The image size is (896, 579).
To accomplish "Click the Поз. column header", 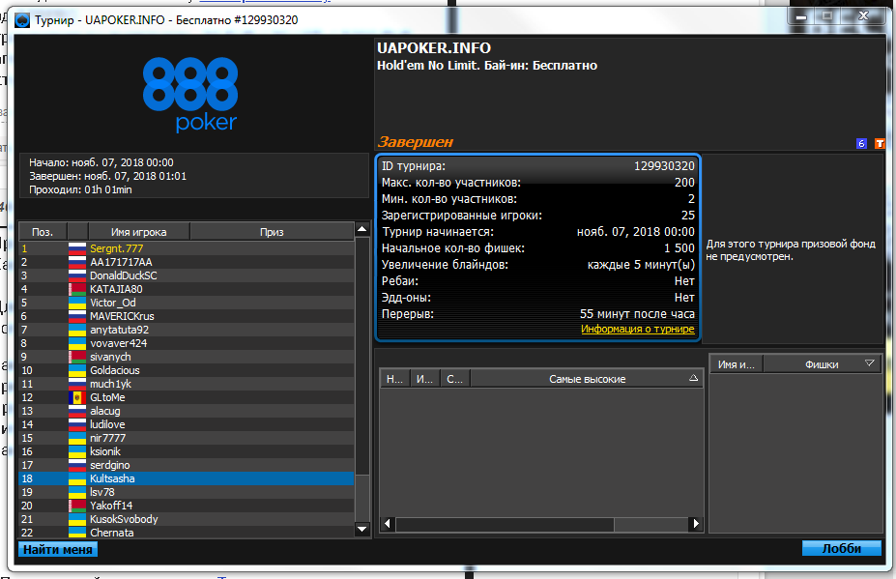I will click(x=43, y=231).
